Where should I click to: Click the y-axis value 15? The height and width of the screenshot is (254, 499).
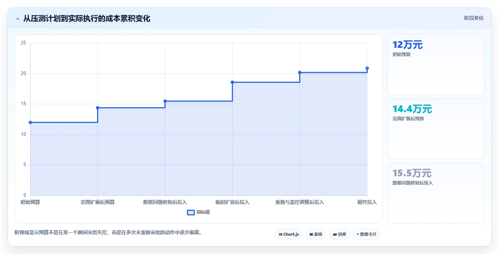click(x=24, y=104)
